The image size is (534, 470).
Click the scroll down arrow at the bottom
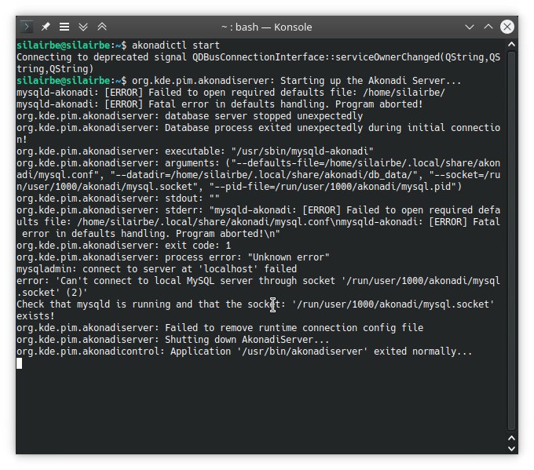click(x=511, y=449)
